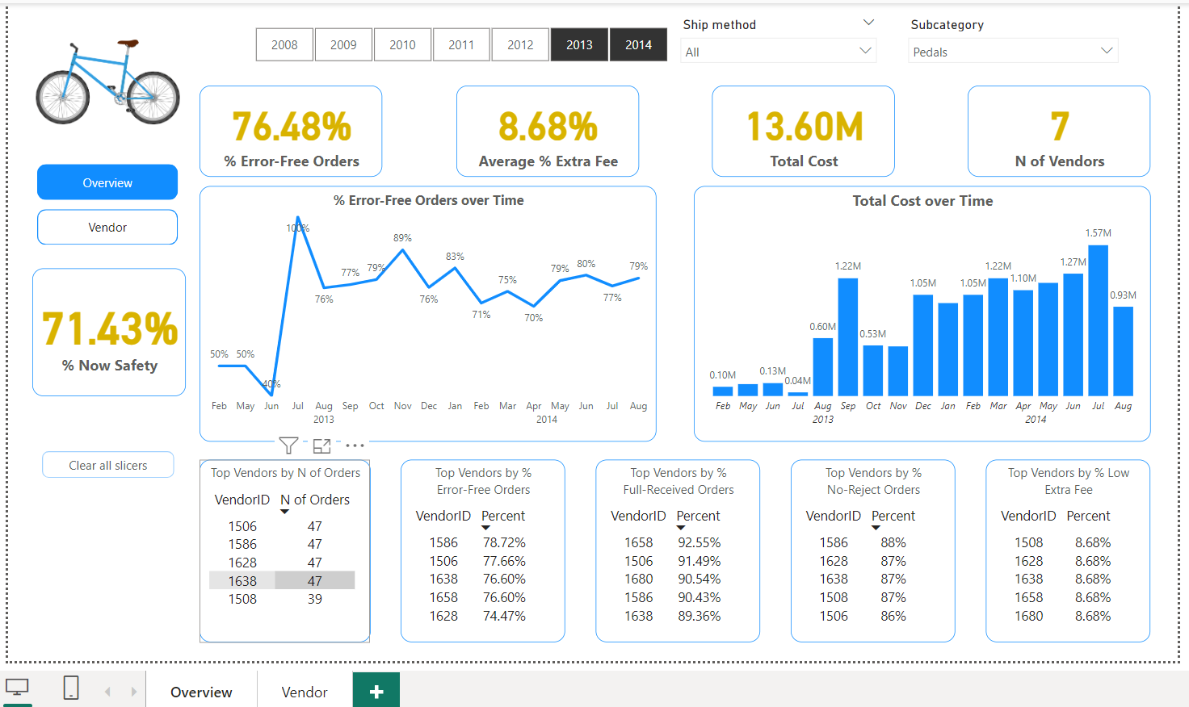Click the previous page arrow in the page bar
Screen dimensions: 1189x707
pyautogui.click(x=107, y=692)
